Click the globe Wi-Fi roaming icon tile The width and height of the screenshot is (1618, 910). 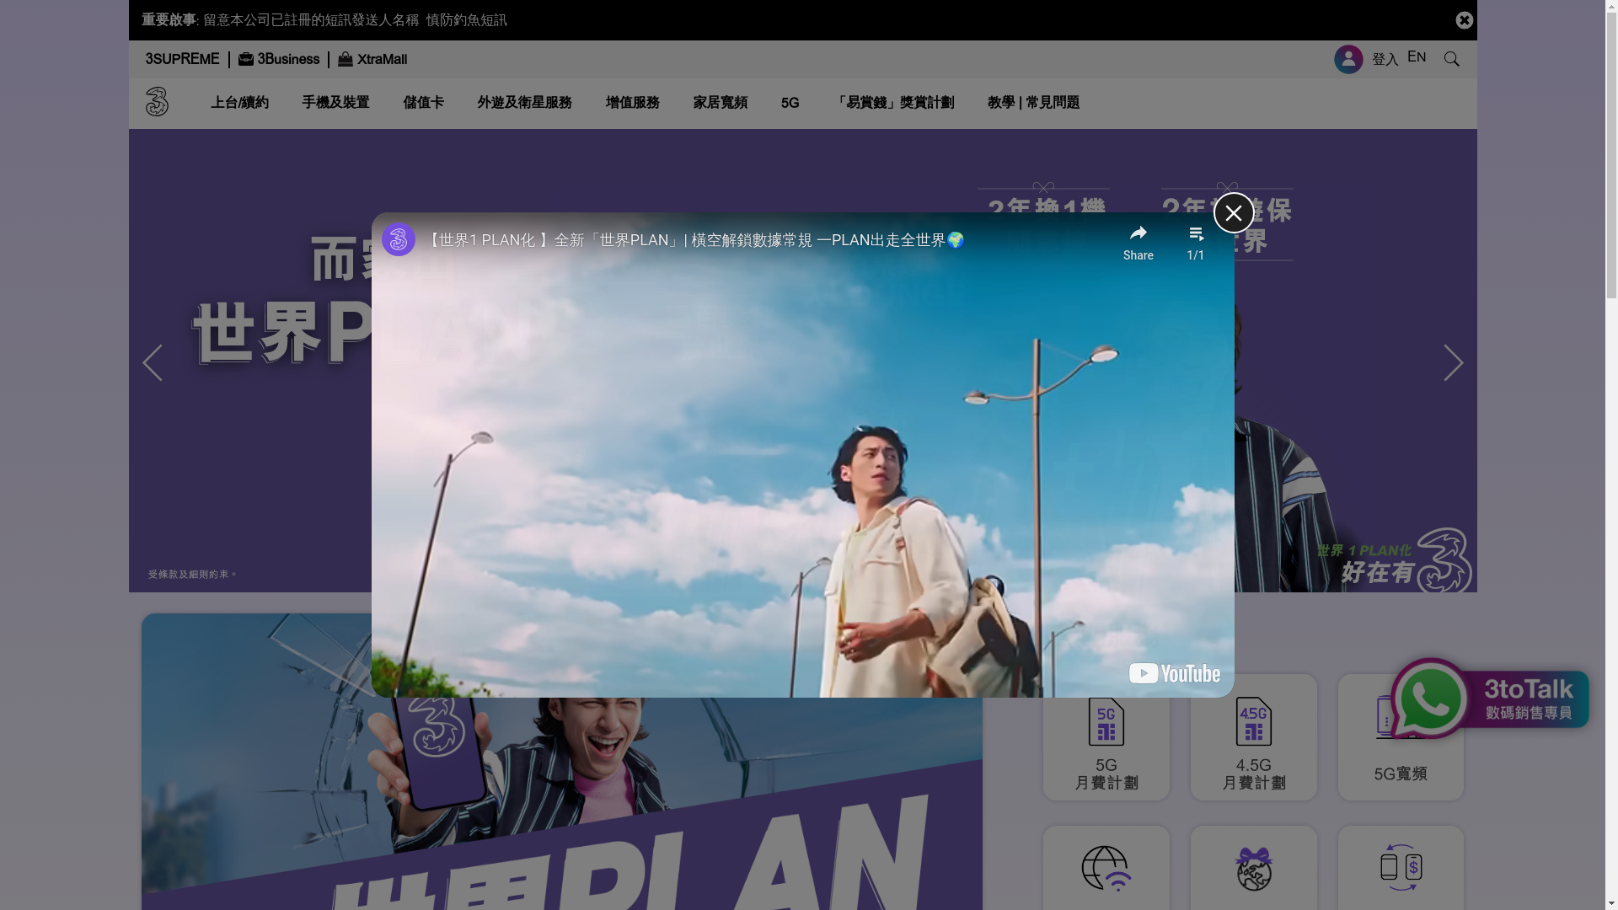click(1106, 868)
